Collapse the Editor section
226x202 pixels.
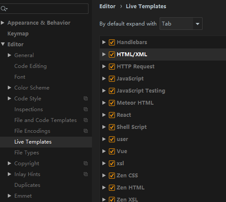(3, 44)
